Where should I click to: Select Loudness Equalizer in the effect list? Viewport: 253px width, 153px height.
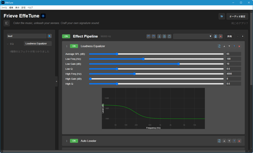[38, 44]
